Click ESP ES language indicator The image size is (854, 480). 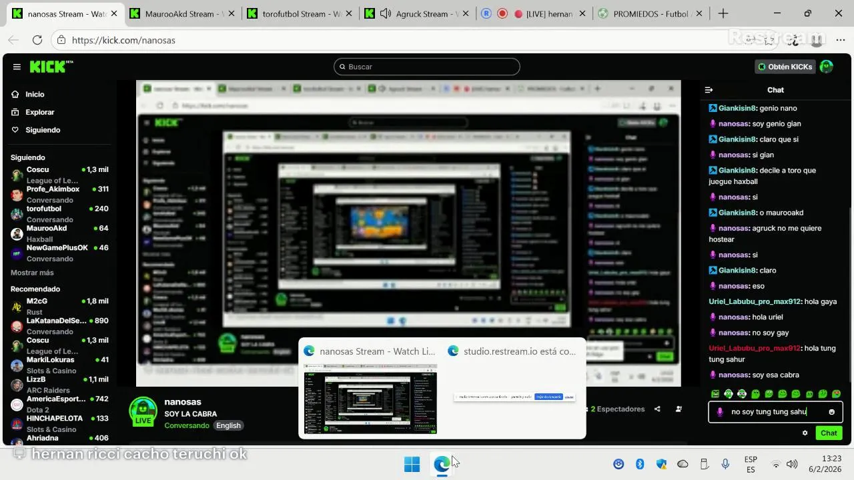click(751, 464)
